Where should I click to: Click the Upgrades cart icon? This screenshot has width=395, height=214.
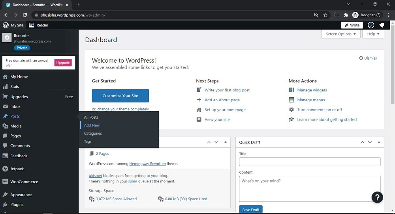[x=5, y=97]
